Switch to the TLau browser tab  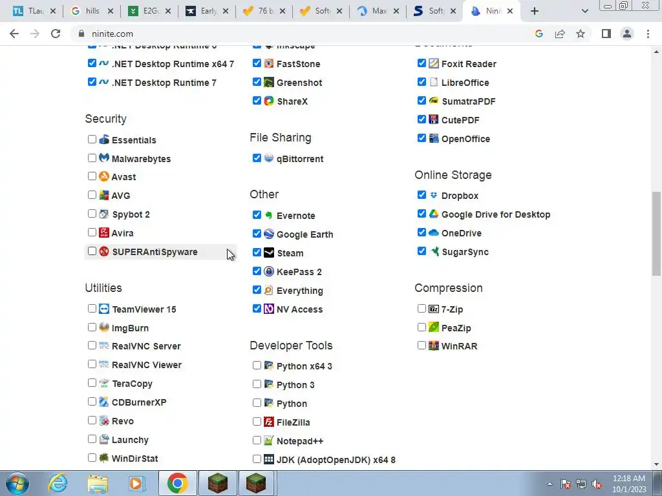click(x=34, y=11)
